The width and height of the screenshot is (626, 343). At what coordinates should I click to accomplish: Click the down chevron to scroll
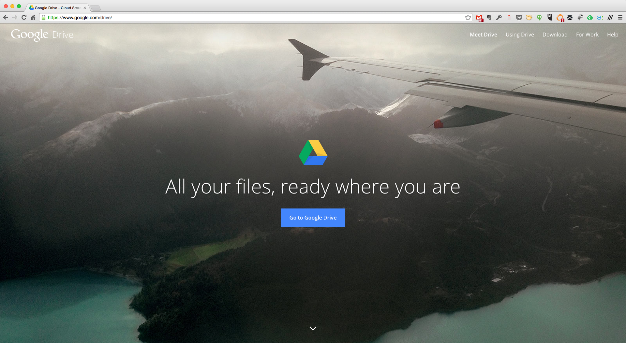click(313, 328)
